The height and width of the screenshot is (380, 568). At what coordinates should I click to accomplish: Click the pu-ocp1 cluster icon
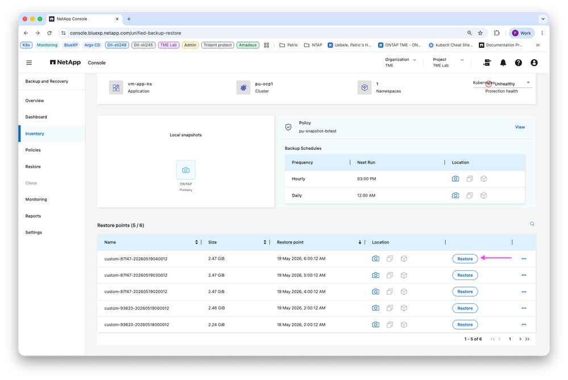[x=243, y=87]
